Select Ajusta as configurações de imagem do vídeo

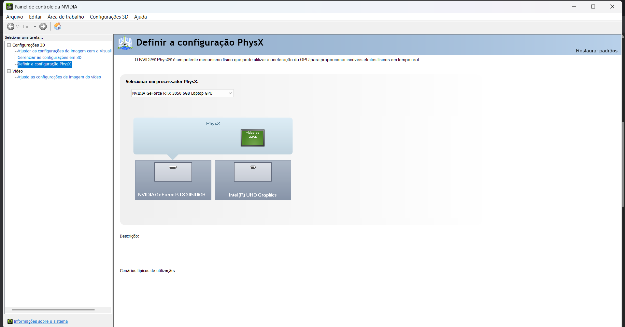click(59, 77)
